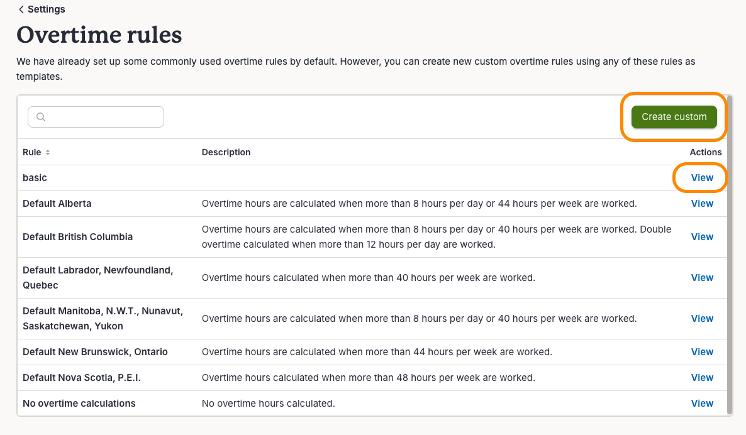View Default Labrador, Newfoundland, Quebec rule
The image size is (746, 435).
click(x=702, y=278)
